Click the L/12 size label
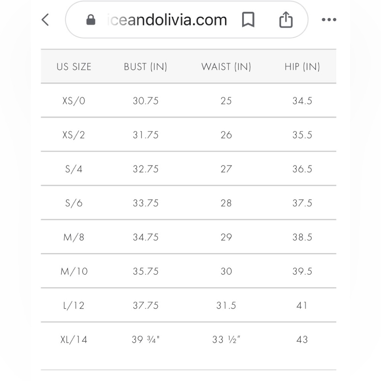This screenshot has width=381, height=381. click(x=74, y=306)
